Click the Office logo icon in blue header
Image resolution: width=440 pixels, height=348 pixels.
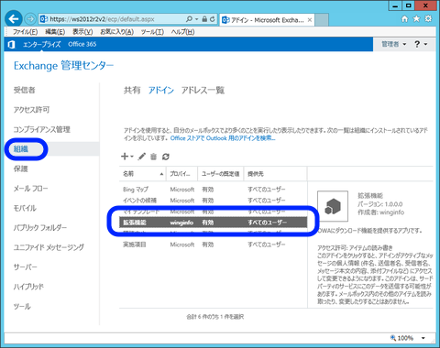(x=11, y=45)
